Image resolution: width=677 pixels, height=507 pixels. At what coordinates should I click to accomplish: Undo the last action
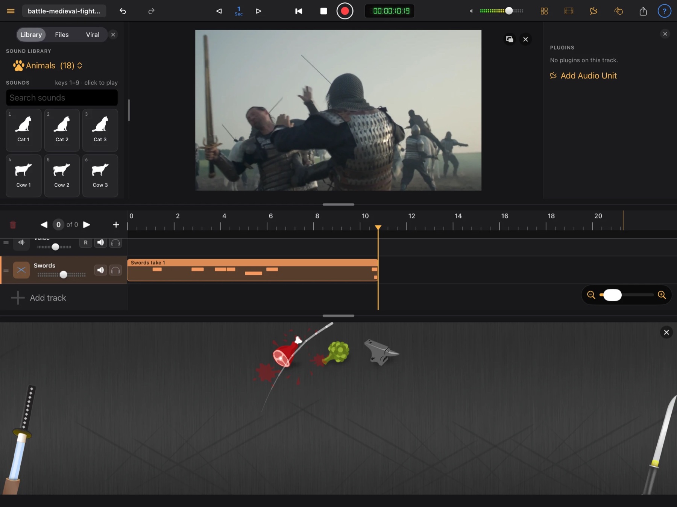tap(123, 11)
